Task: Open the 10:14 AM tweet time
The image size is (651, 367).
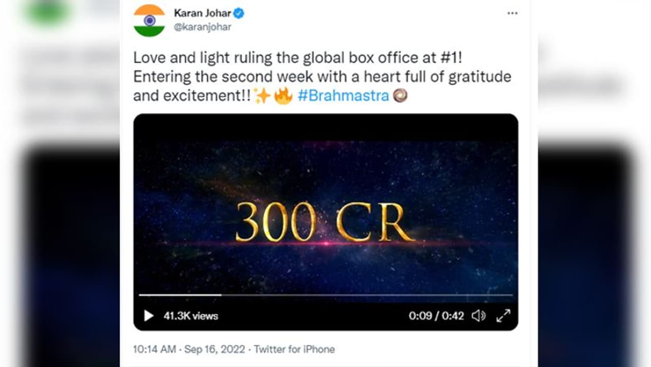Action: (155, 349)
